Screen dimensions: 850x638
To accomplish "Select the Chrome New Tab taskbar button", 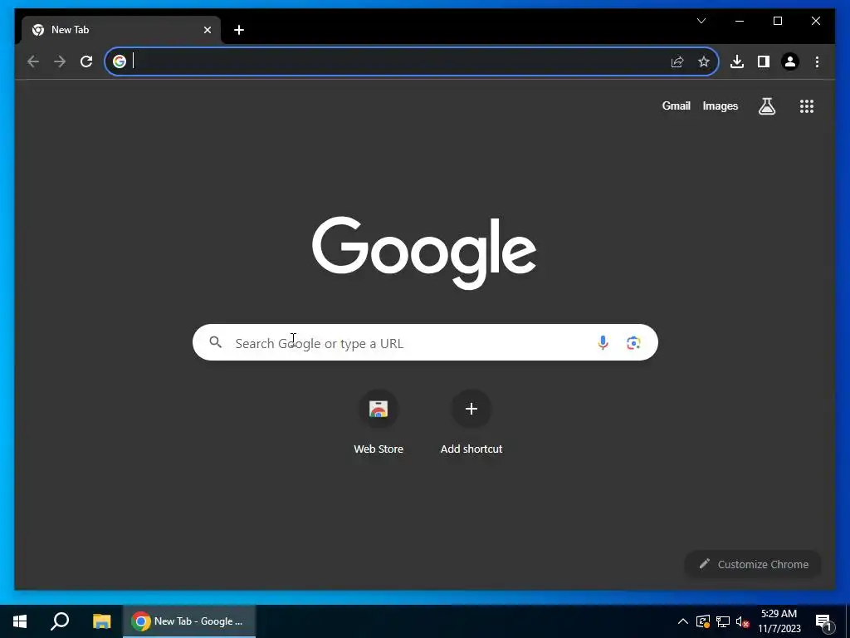I will click(x=189, y=621).
